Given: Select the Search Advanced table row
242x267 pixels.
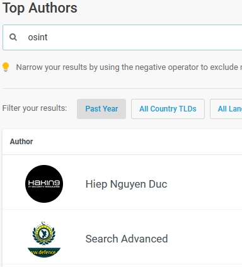Looking at the screenshot, I should [x=122, y=237].
